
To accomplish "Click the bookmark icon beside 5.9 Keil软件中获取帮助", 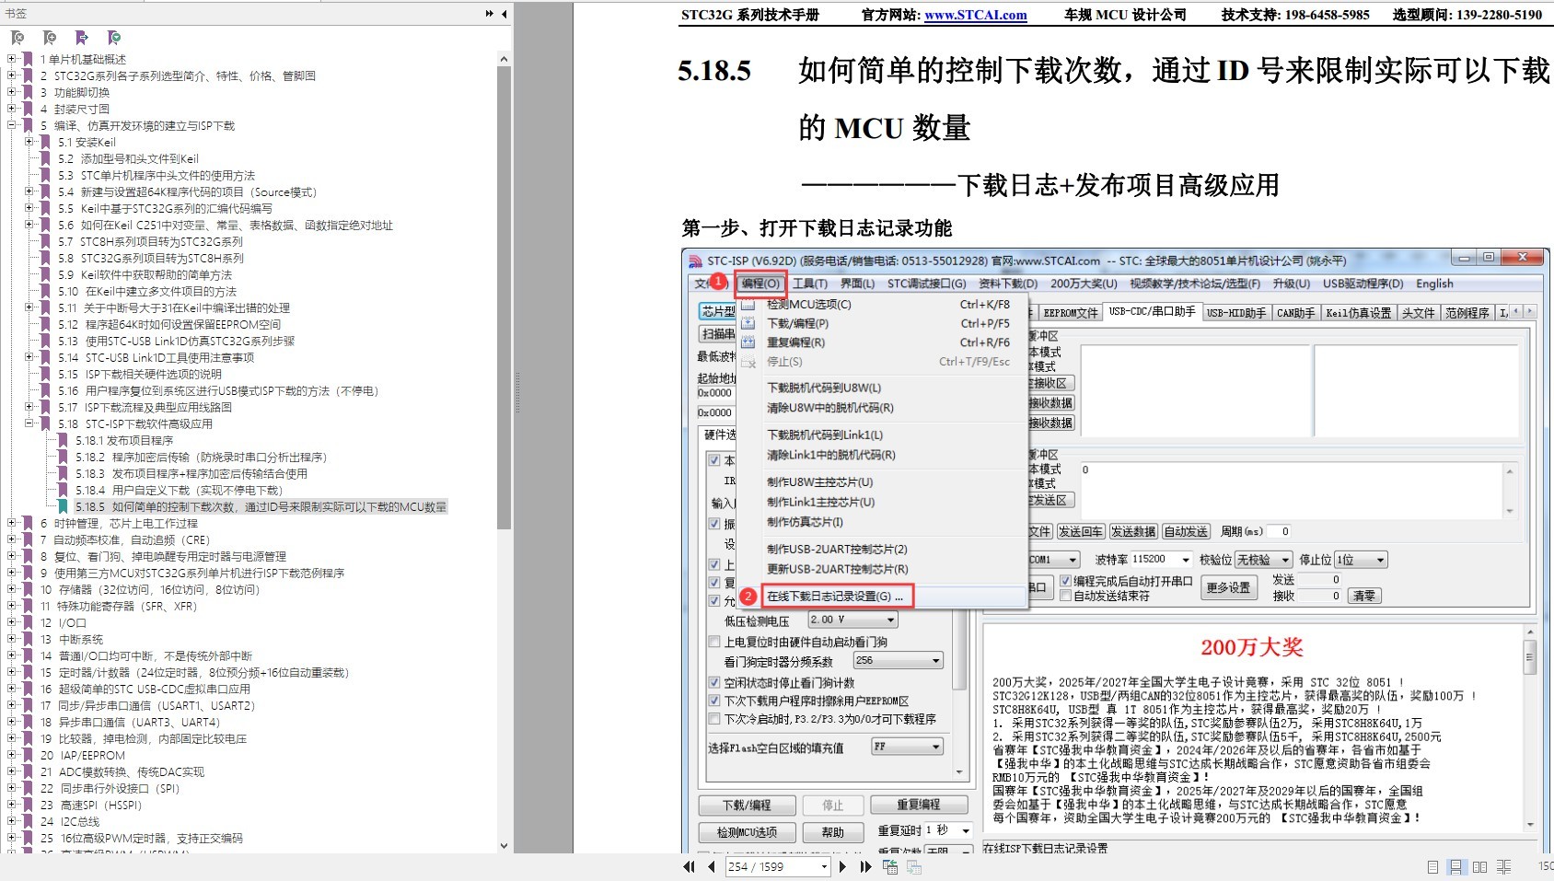I will point(45,274).
